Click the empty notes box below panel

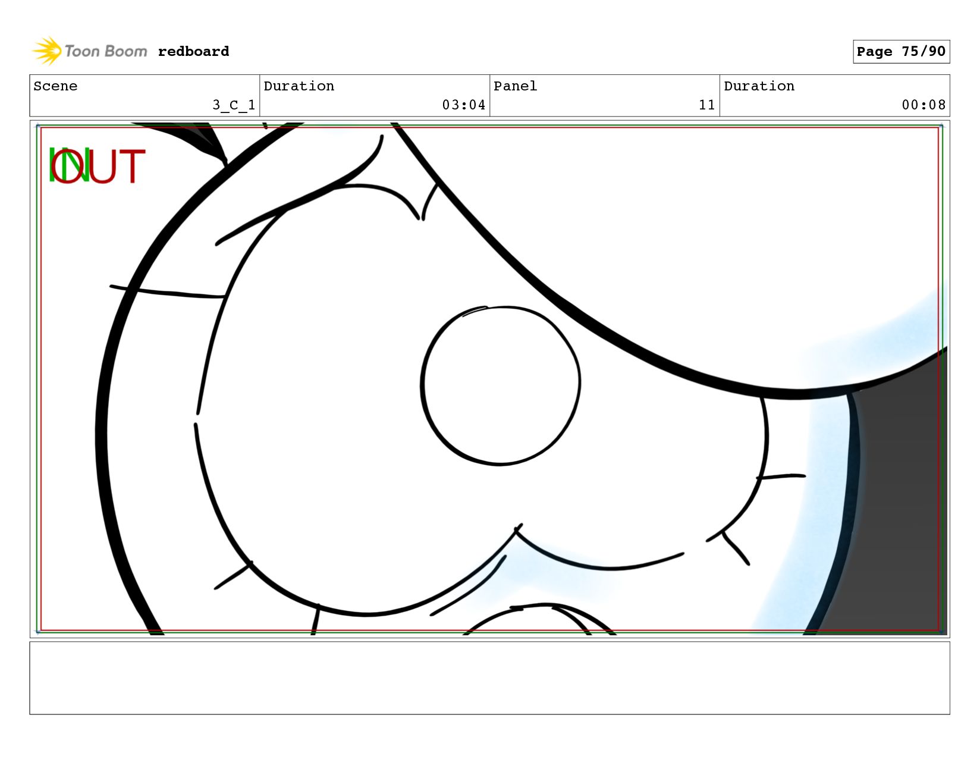coord(489,678)
